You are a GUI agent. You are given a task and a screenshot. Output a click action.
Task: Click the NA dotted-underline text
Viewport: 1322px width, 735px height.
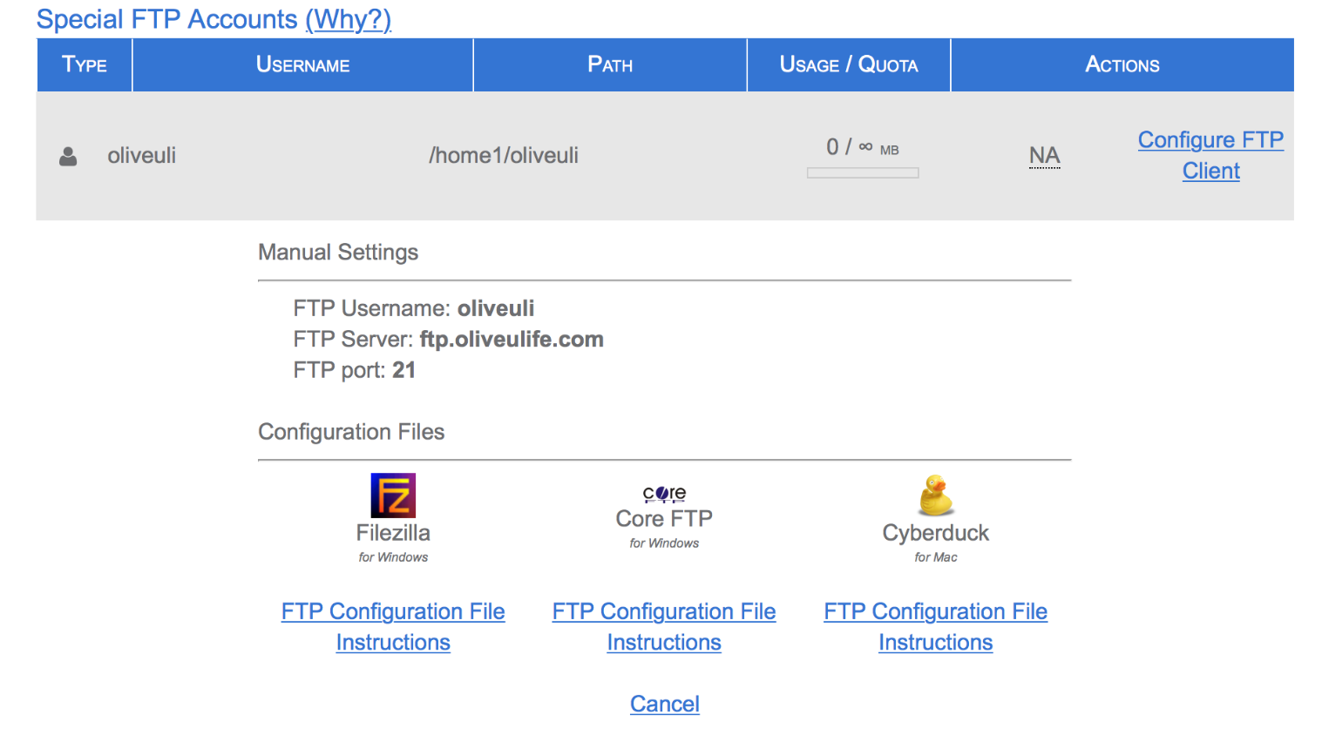point(1044,156)
